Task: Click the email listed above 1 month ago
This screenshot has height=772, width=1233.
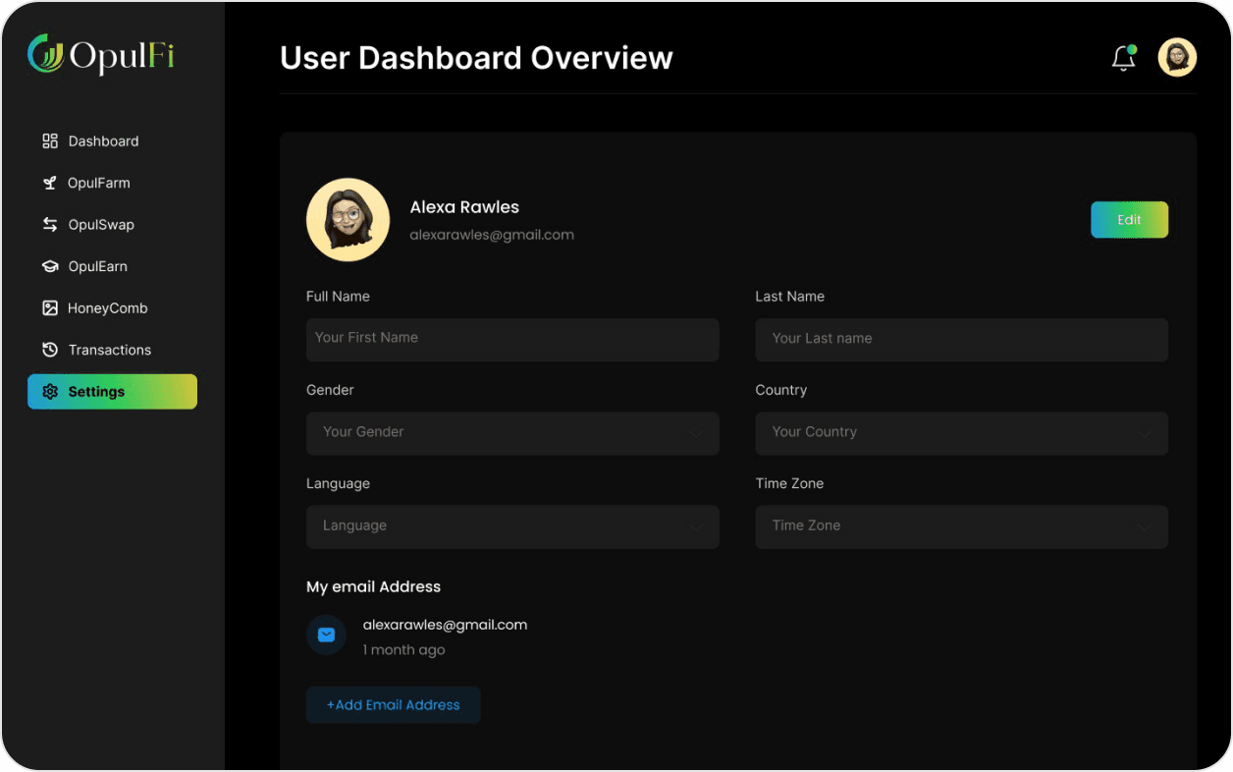Action: pyautogui.click(x=445, y=625)
